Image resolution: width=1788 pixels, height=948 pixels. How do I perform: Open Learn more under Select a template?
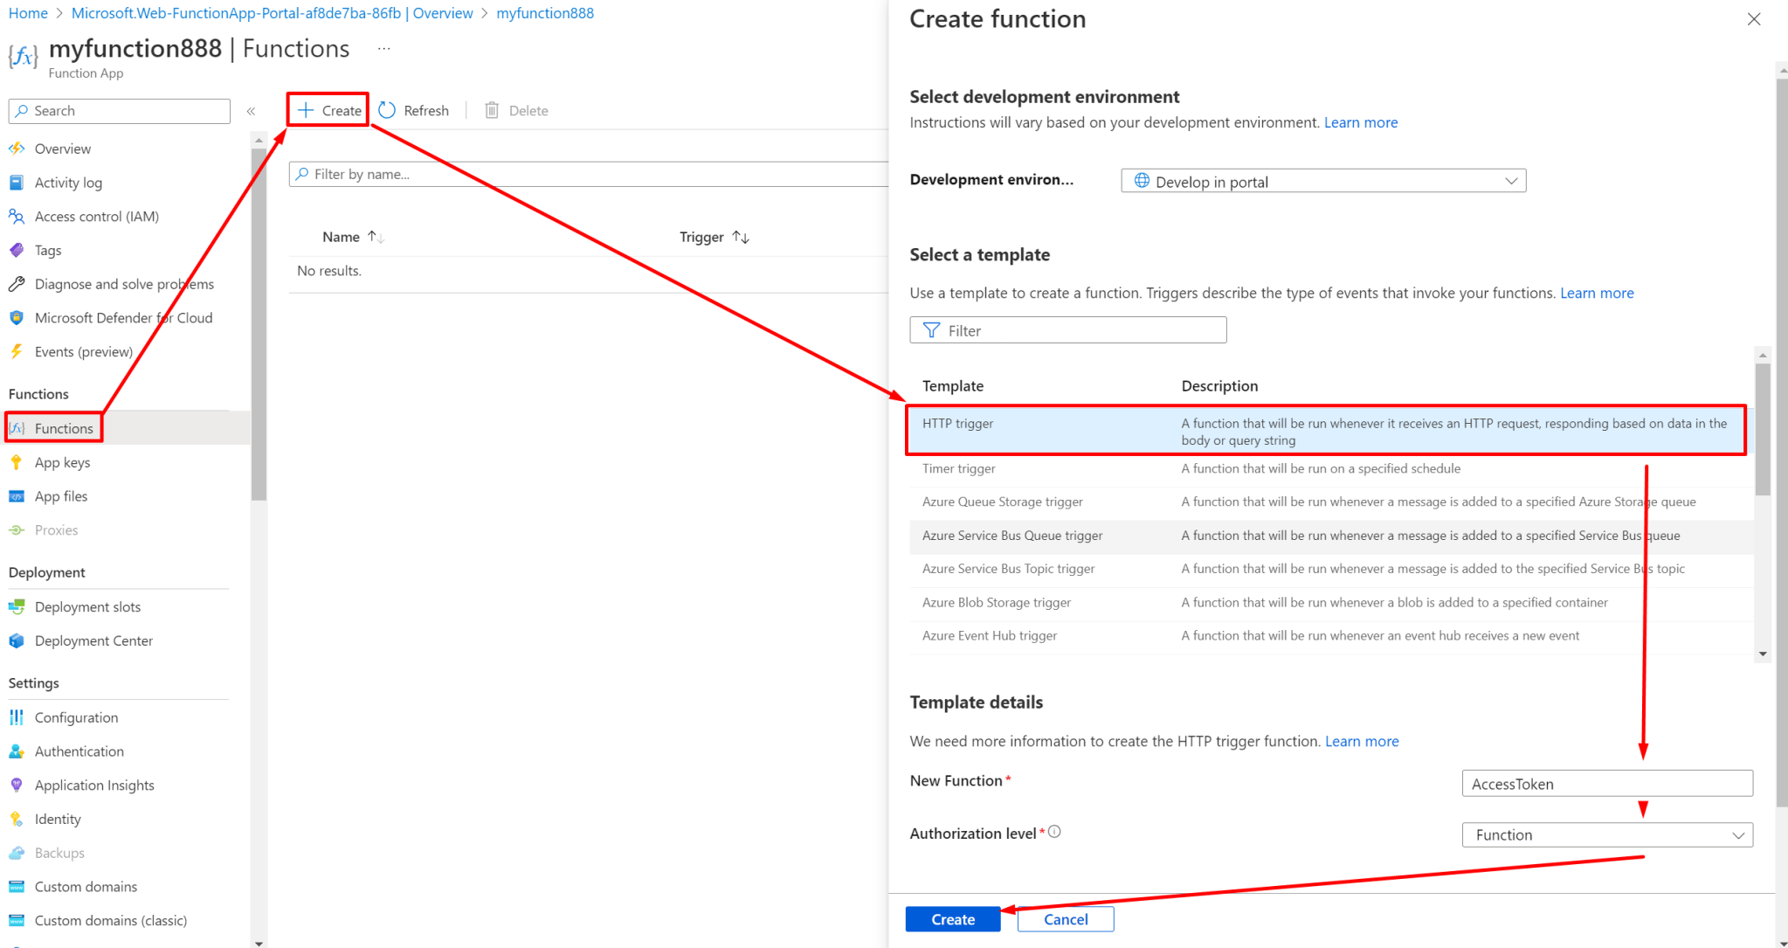(x=1597, y=293)
